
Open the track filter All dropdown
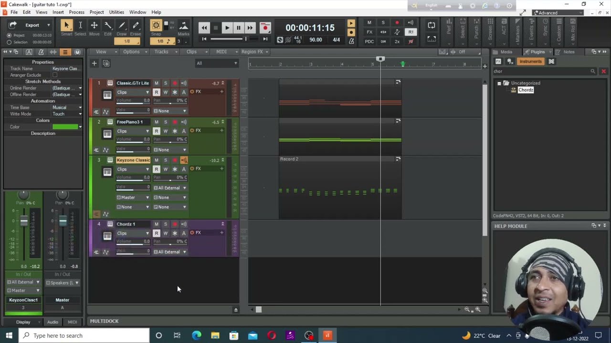pyautogui.click(x=217, y=63)
